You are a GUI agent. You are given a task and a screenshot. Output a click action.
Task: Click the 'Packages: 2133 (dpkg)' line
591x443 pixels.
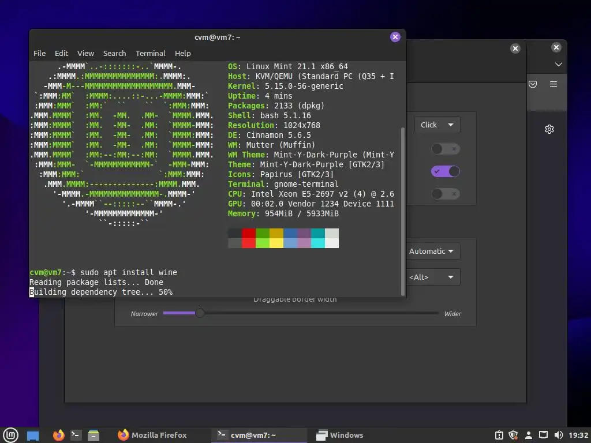coord(276,106)
